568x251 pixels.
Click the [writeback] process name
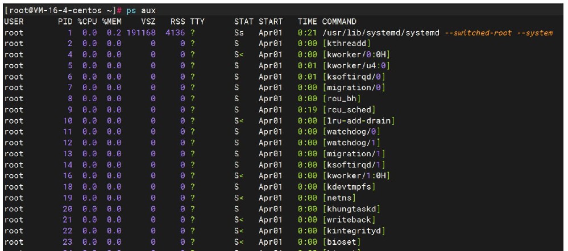point(349,220)
